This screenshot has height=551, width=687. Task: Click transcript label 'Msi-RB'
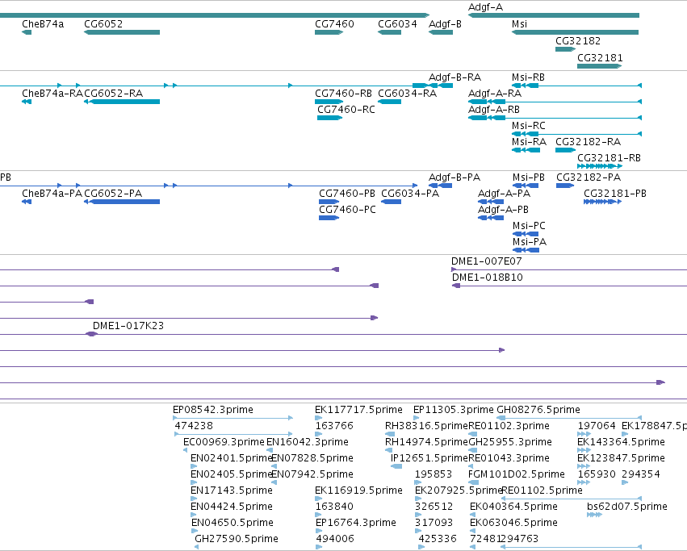529,77
